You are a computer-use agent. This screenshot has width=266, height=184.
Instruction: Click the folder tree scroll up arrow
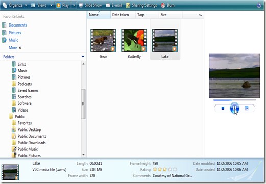coord(83,64)
